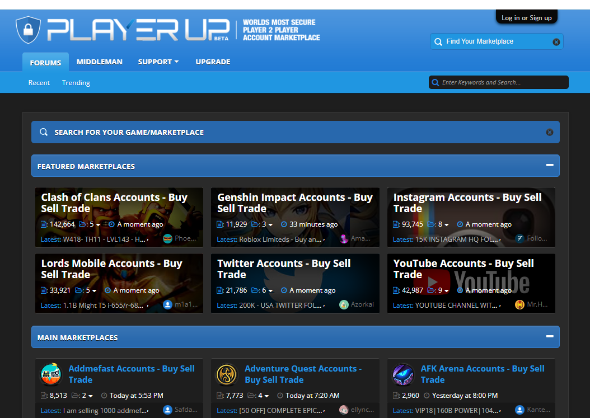Open AFK Arena Accounts marketplace link
Screen dimensions: 590x418
click(483, 374)
